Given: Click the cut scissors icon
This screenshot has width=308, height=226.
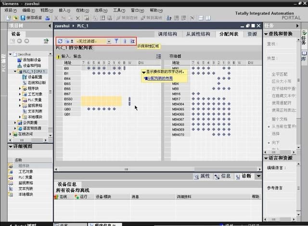Looking at the screenshot, I should (x=56, y=18).
